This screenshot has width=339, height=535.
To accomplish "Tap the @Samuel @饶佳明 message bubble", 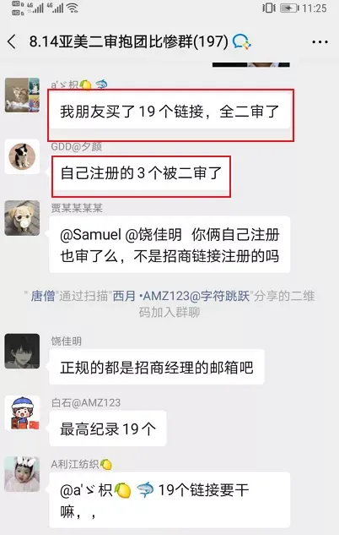I will (169, 244).
